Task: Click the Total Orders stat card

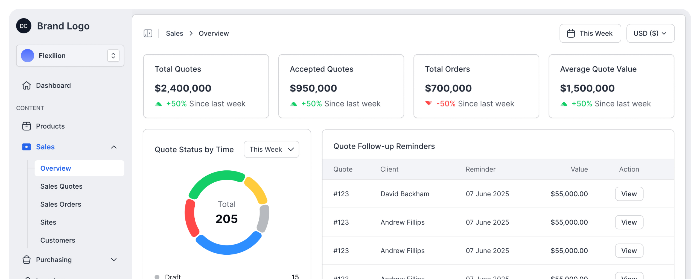Action: (x=476, y=86)
